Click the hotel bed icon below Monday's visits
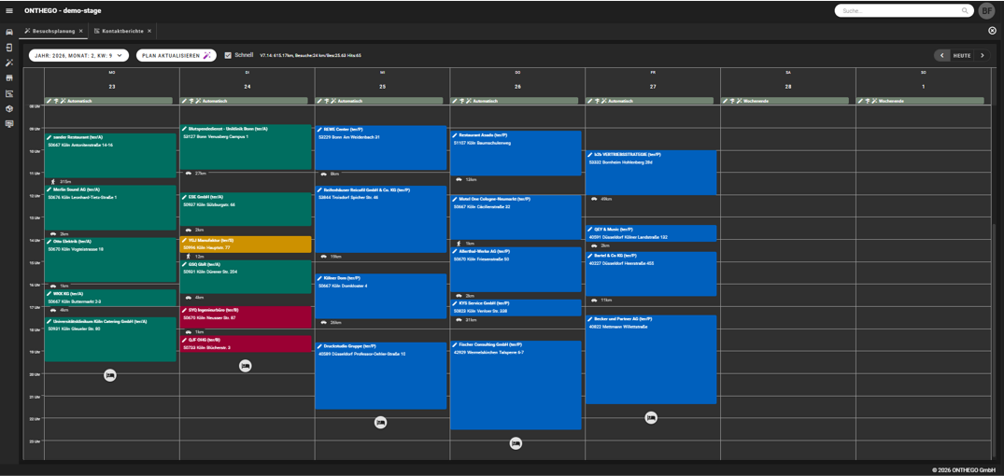Viewport: 1004px width, 476px height. 110,375
